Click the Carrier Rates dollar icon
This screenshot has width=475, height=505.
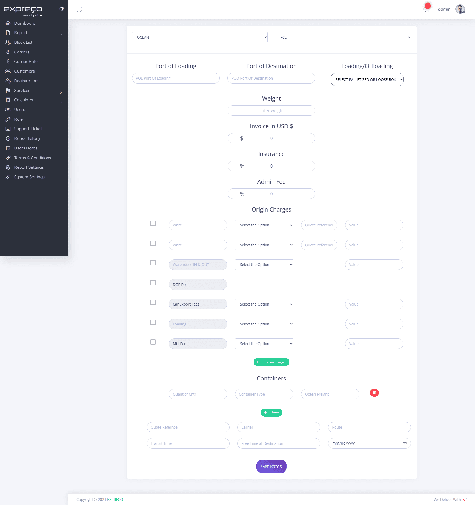click(x=8, y=62)
